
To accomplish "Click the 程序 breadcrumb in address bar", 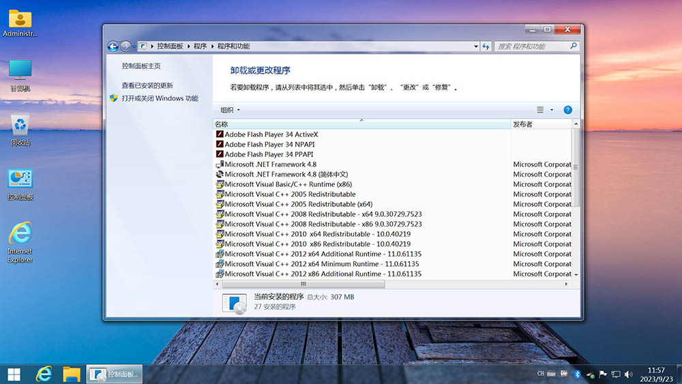I will pos(200,46).
